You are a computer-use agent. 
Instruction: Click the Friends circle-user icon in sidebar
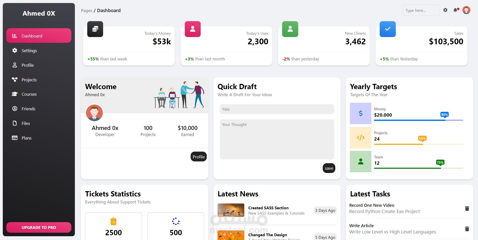[x=15, y=109]
